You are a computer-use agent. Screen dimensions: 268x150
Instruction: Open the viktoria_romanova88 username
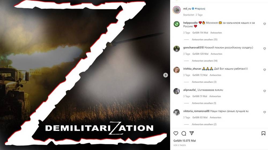click(196, 111)
